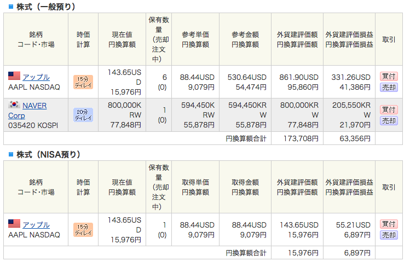Click the Korean flag icon beside NAVER Corp

pos(14,105)
